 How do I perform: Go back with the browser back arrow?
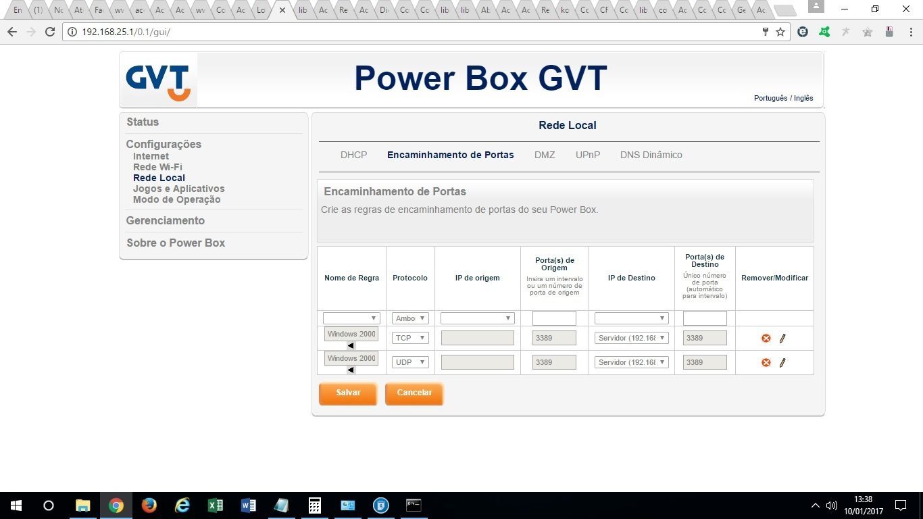pyautogui.click(x=11, y=32)
